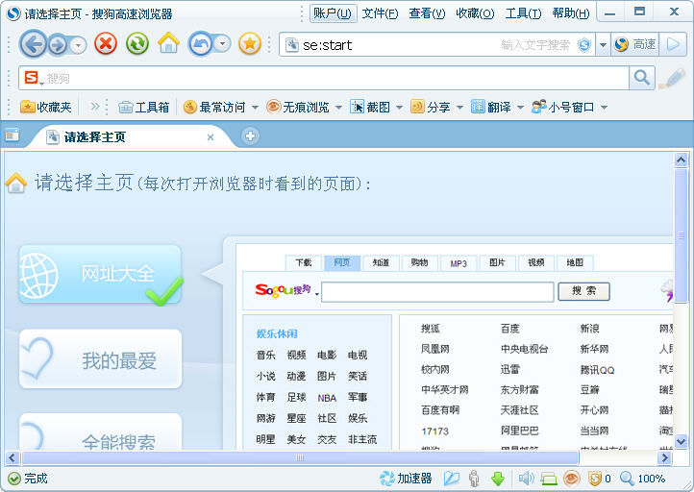Expand the 翻译 dropdown arrow
Image resolution: width=694 pixels, height=492 pixels.
click(520, 108)
